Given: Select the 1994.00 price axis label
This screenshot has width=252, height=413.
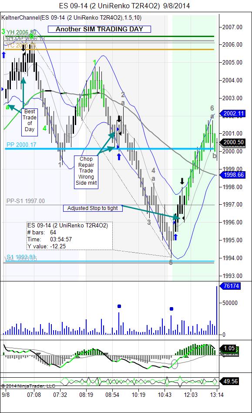Looking at the screenshot, I should click(x=232, y=258).
